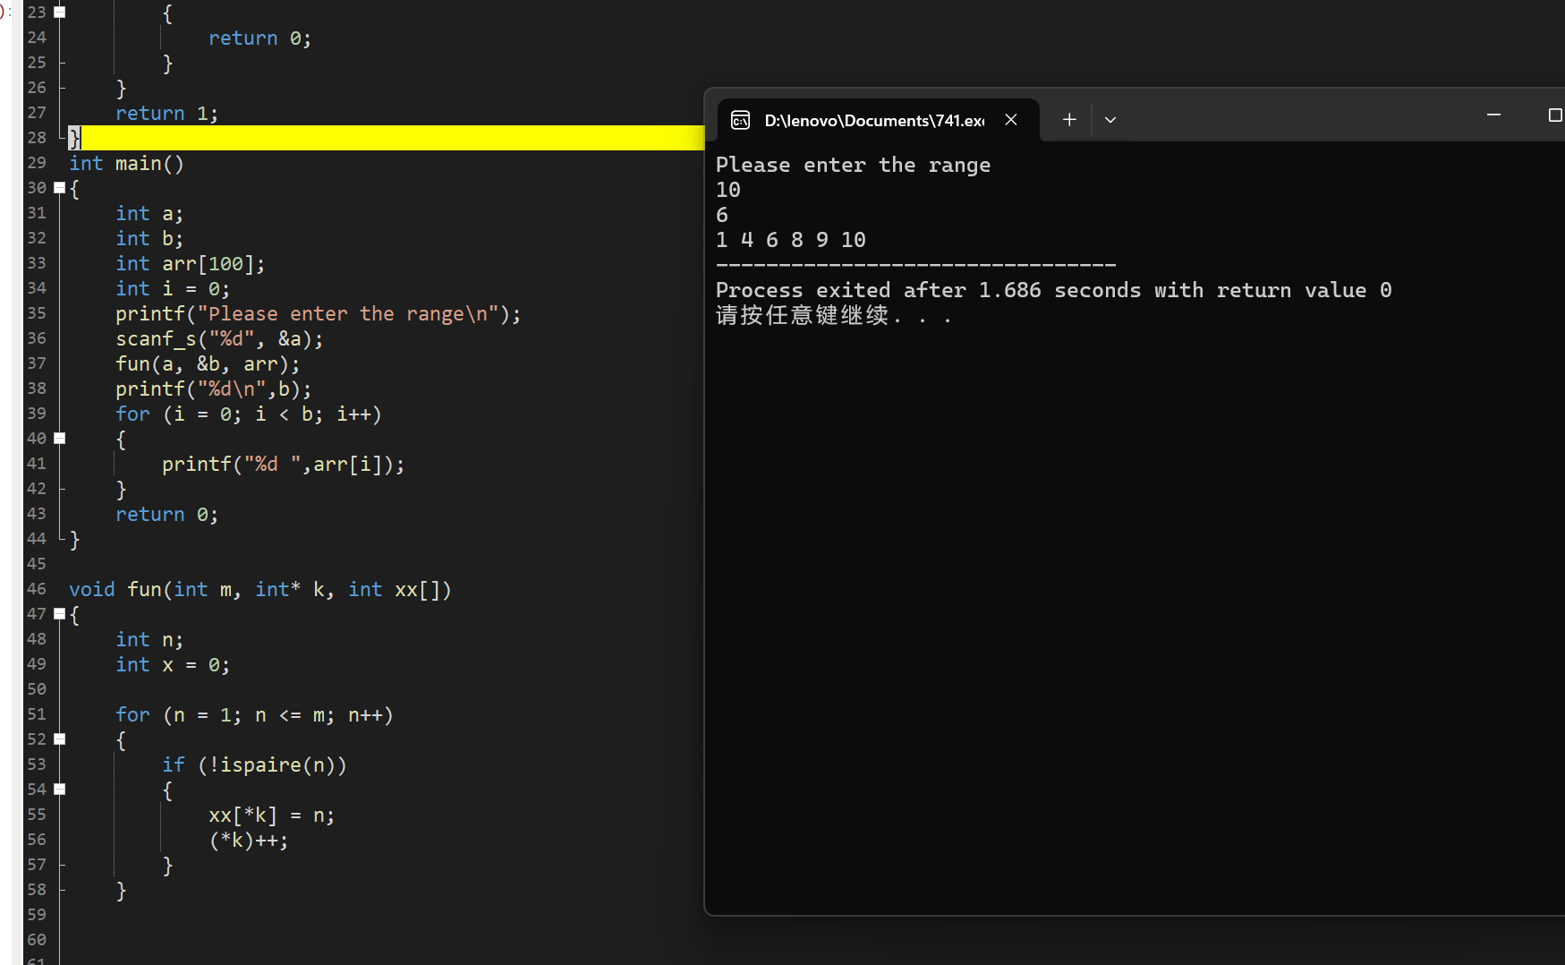
Task: Fold the fun function body at line 47
Action: pyautogui.click(x=60, y=614)
